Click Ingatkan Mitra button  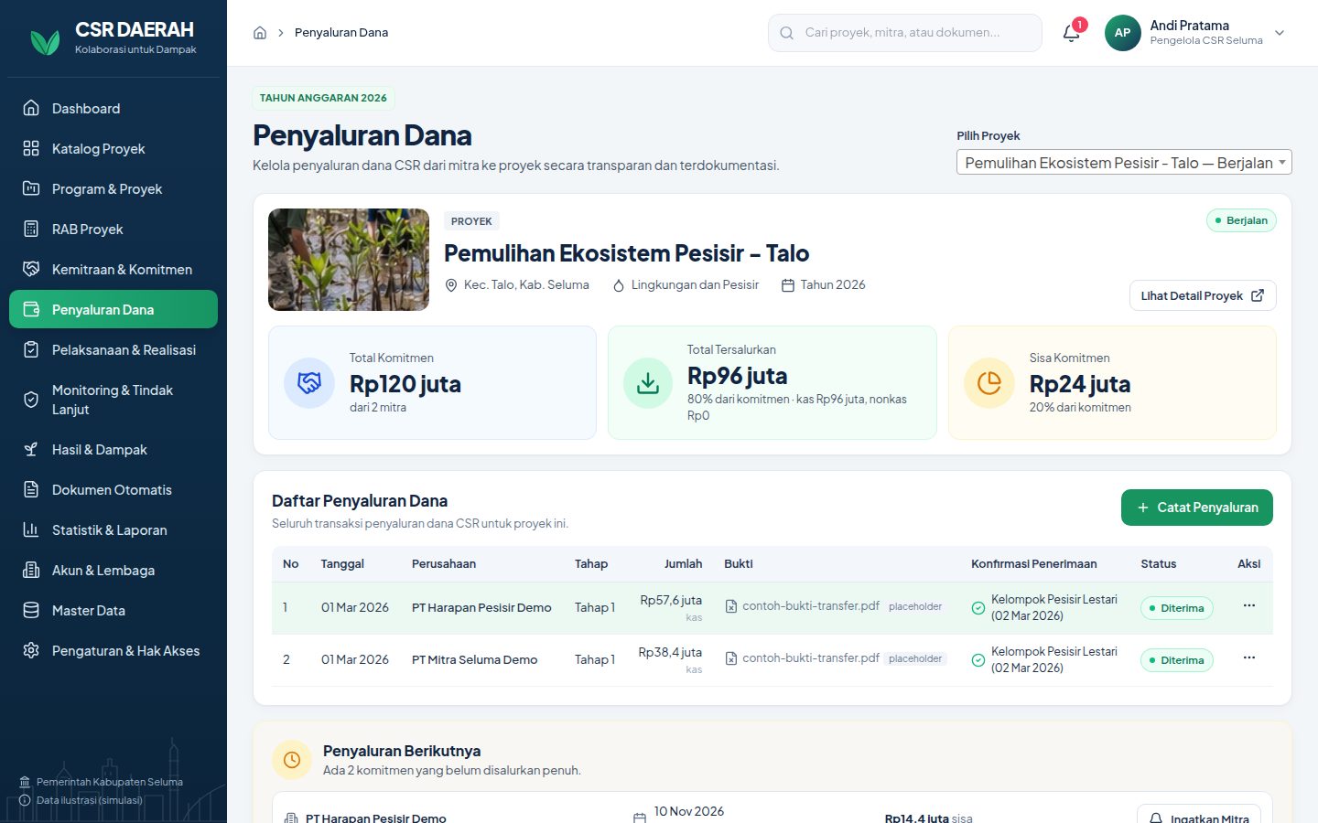[x=1199, y=814]
